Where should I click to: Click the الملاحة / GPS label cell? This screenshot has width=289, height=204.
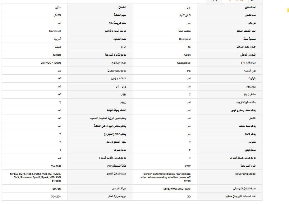[118, 79]
